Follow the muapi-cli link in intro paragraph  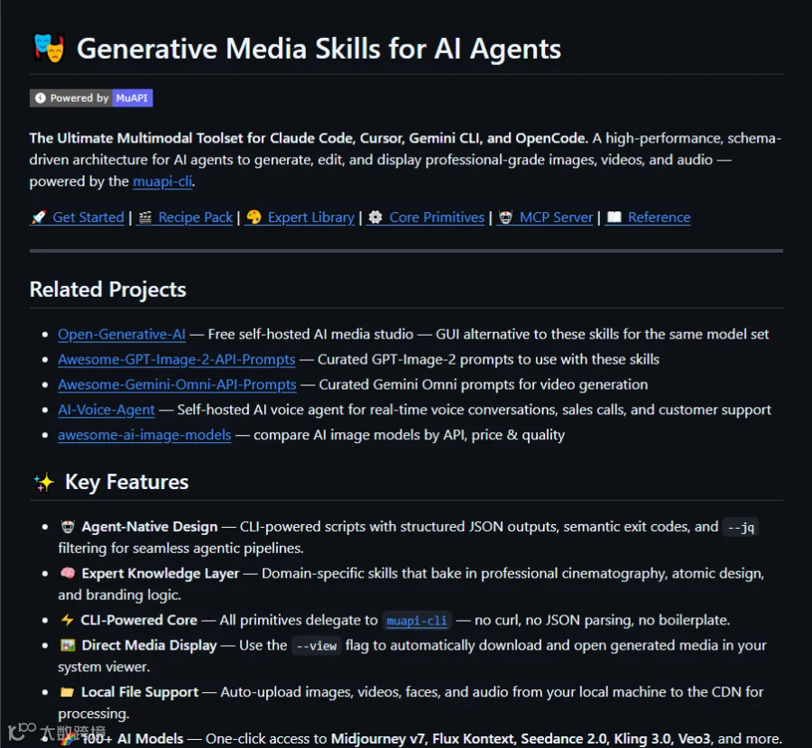[x=162, y=181]
